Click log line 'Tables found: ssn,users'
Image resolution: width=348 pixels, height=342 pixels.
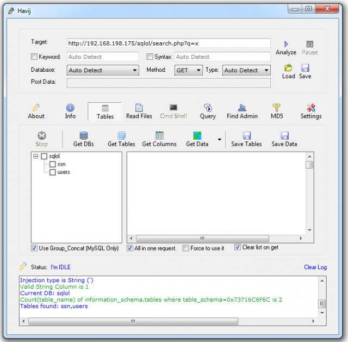[54, 306]
